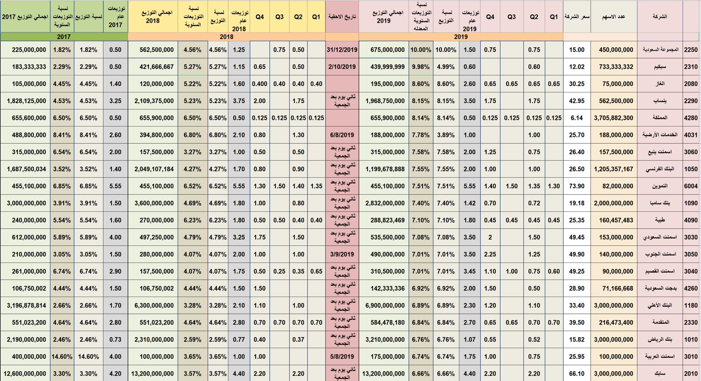
Task: Click the green 2017 year band
Action: point(64,37)
